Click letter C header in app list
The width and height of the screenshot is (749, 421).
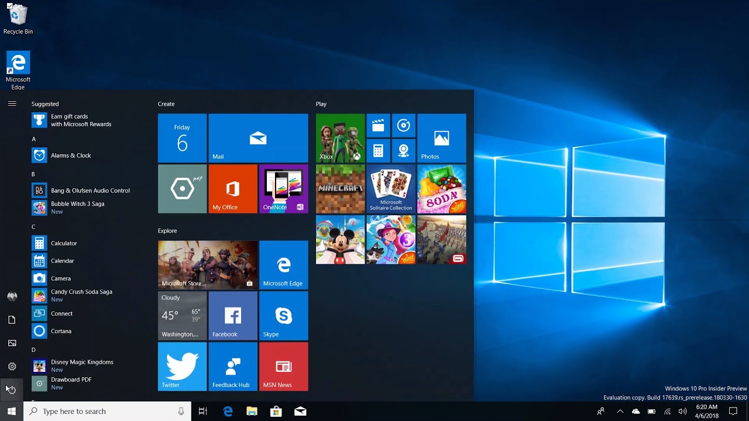(33, 227)
